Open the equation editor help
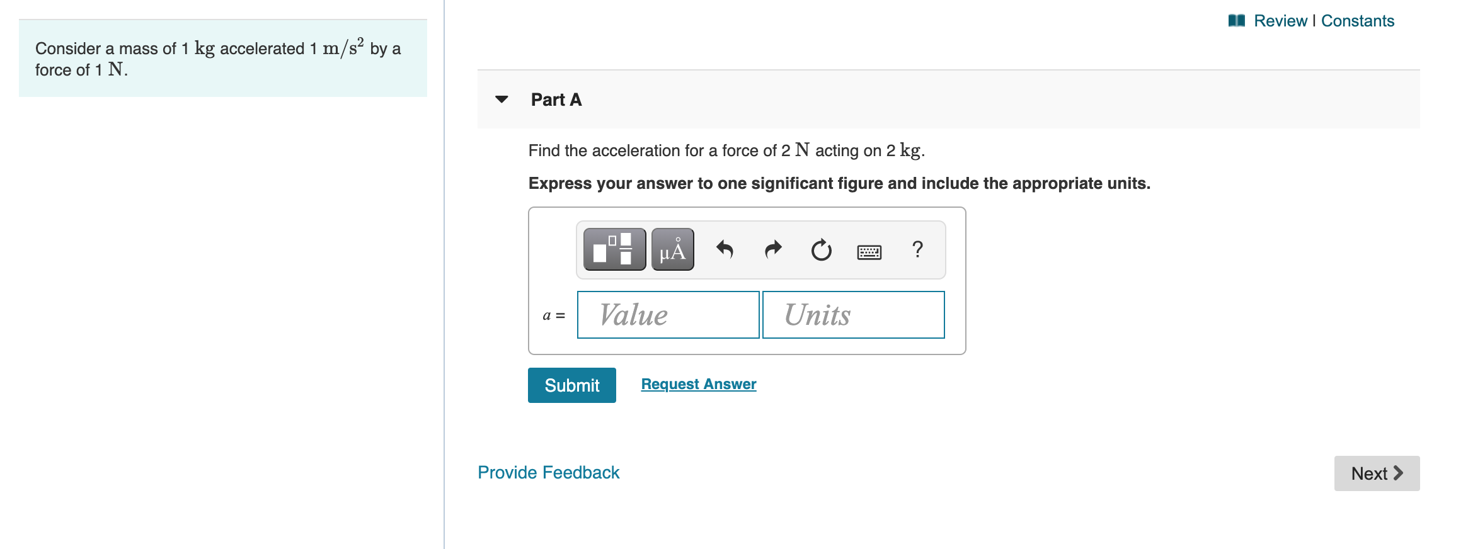Viewport: 1468px width, 549px height. [917, 249]
